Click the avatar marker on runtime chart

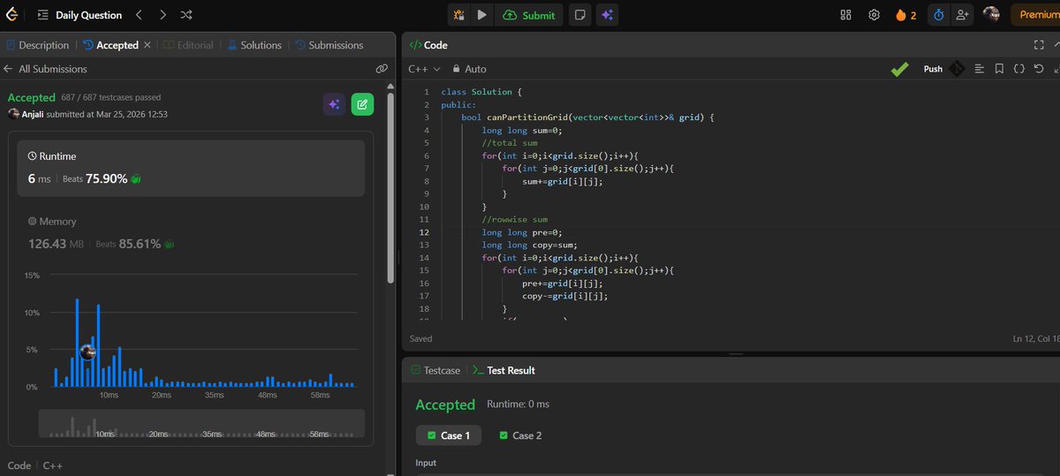click(87, 351)
